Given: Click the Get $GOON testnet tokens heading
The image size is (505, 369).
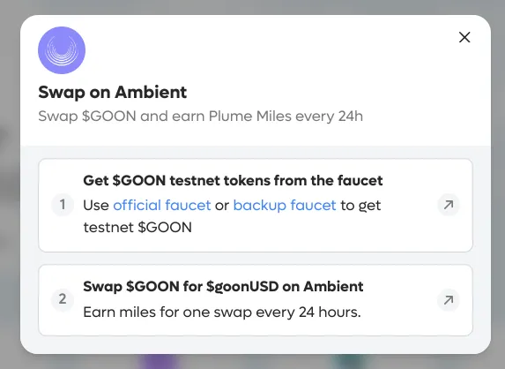Looking at the screenshot, I should pyautogui.click(x=233, y=180).
